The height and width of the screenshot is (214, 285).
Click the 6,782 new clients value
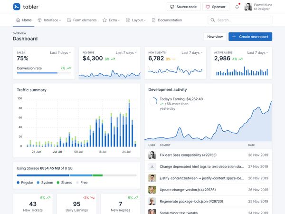click(156, 58)
